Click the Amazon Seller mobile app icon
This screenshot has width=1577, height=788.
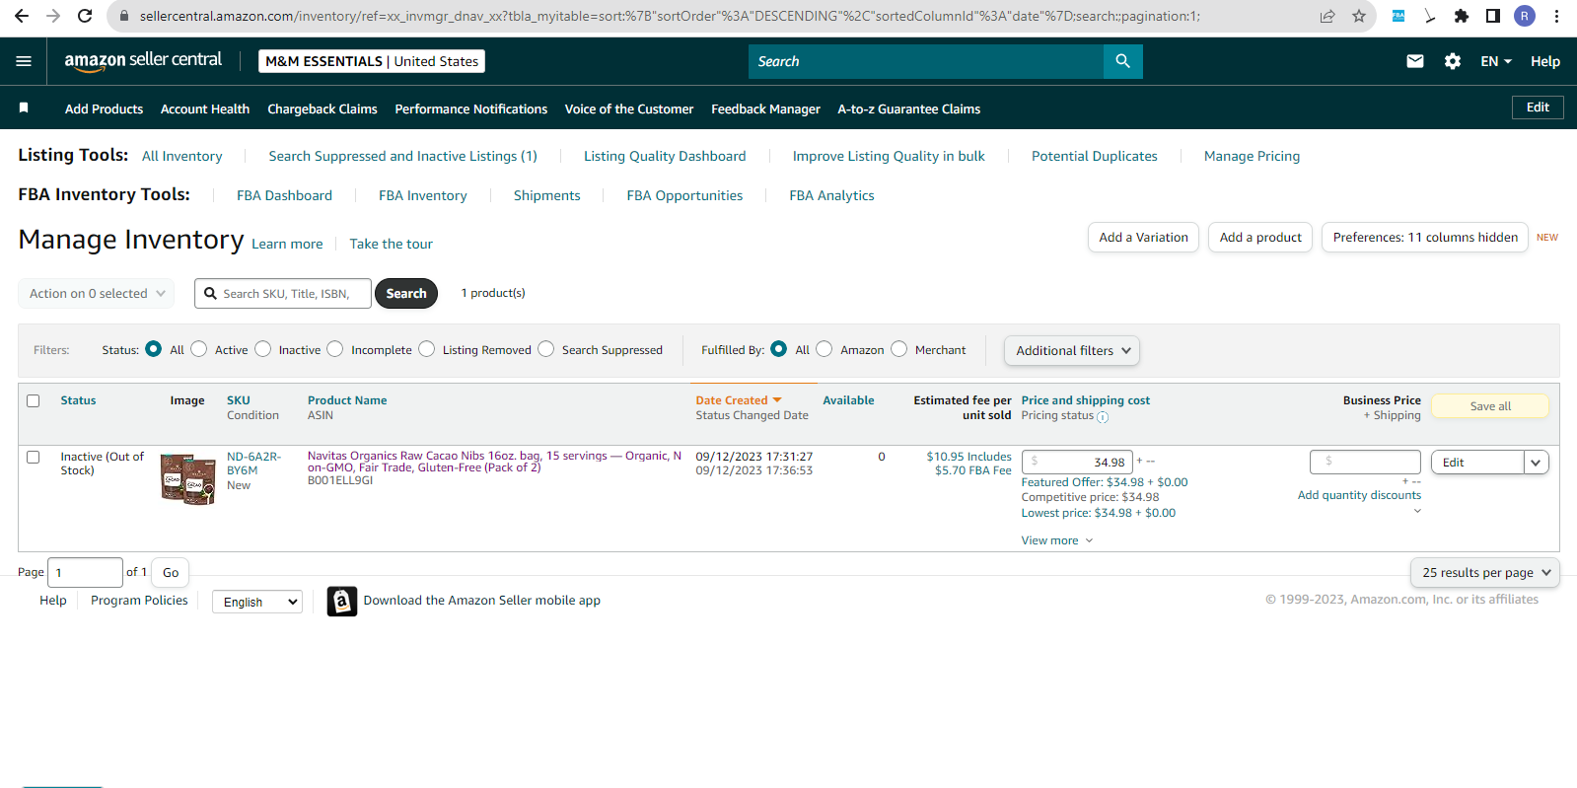pyautogui.click(x=341, y=601)
